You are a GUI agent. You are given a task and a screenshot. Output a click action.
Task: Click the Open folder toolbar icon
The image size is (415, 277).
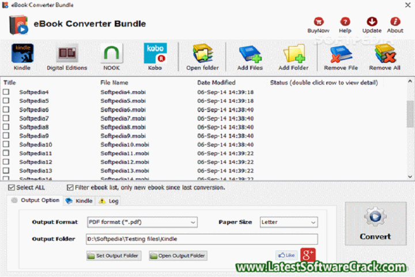(203, 53)
